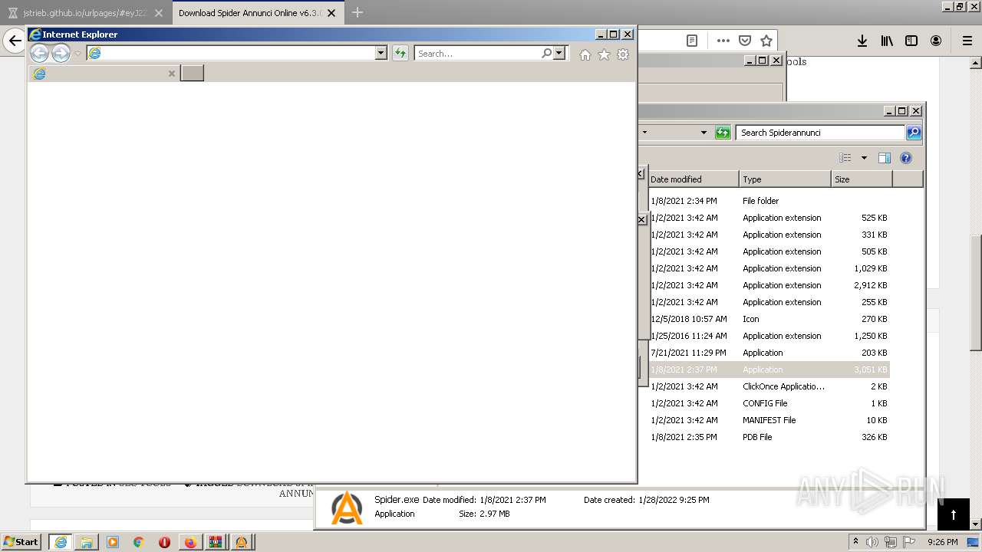Open Spider app taskbar icon
The height and width of the screenshot is (552, 982).
click(242, 542)
